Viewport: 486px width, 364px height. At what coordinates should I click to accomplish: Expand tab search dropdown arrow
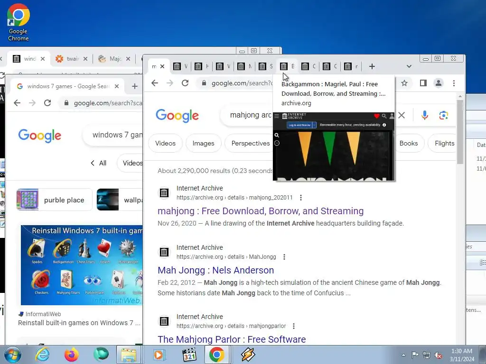409,66
